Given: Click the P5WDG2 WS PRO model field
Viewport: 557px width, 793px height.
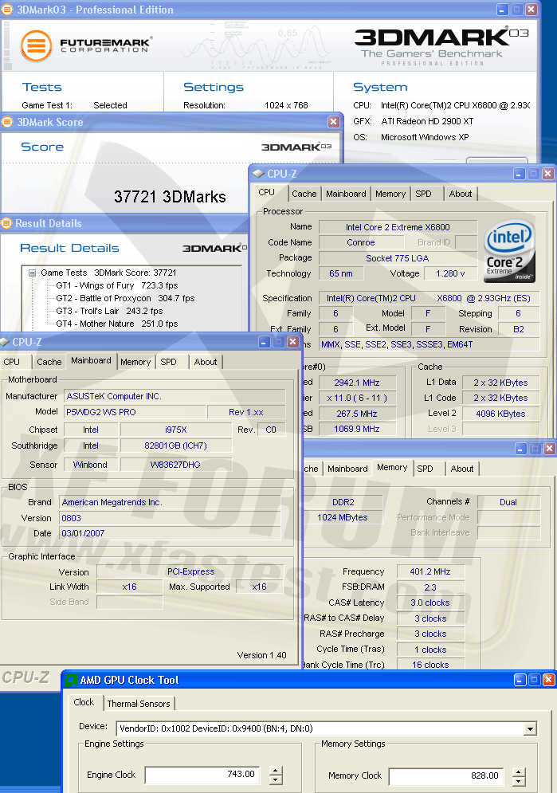Looking at the screenshot, I should click(x=135, y=412).
